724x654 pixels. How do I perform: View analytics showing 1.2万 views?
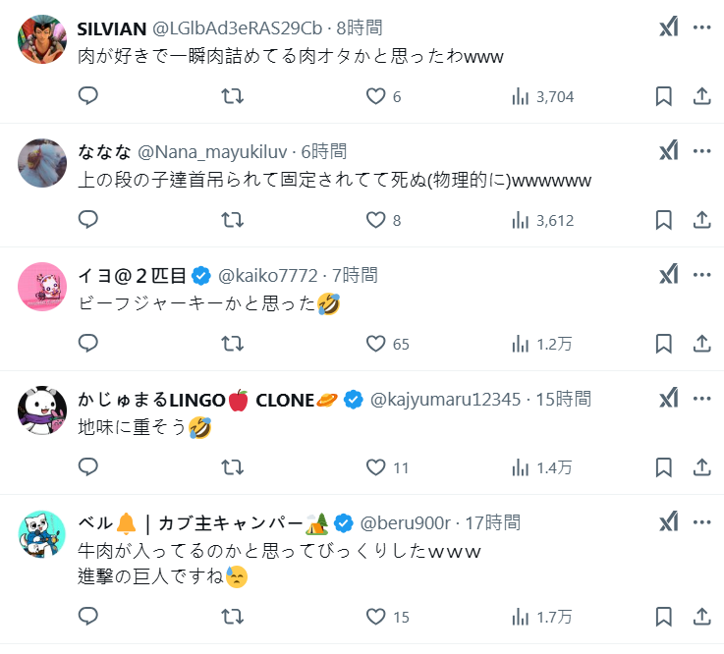click(x=540, y=344)
